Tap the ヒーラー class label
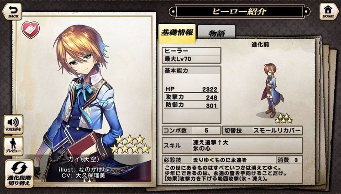This screenshot has width=341, height=194. click(191, 51)
